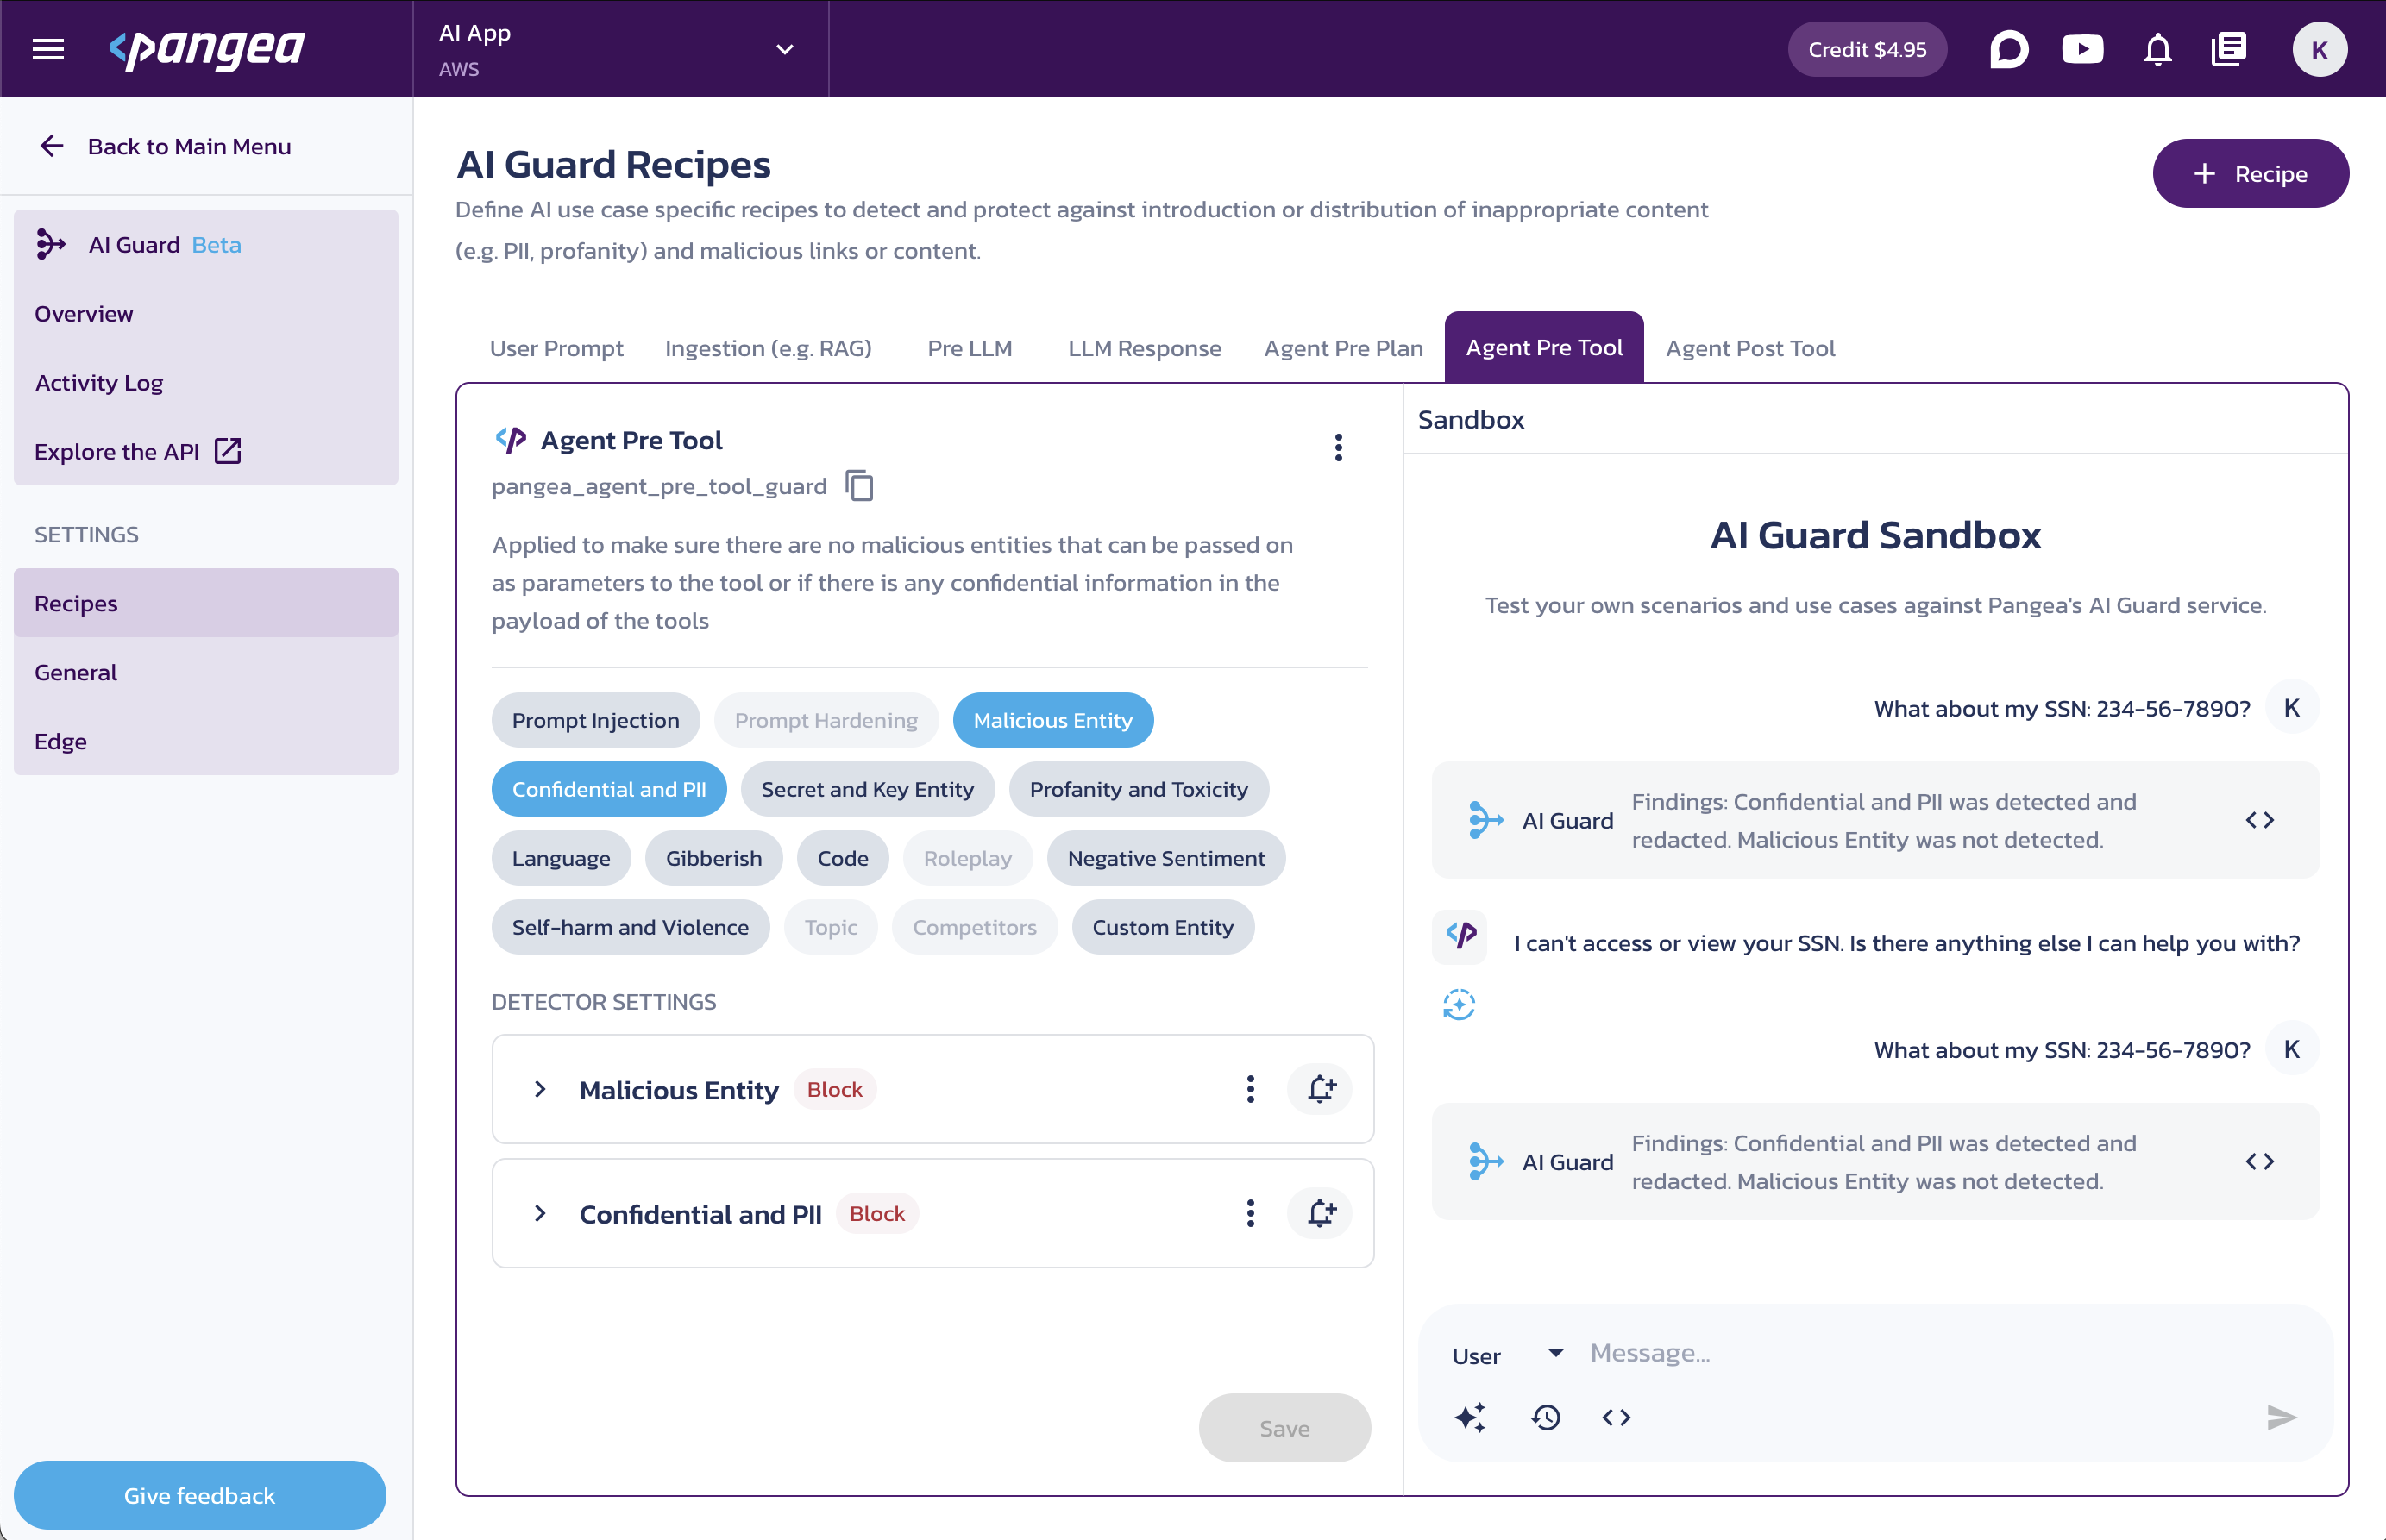Add alert for Confidential and PII detector

coord(1321,1213)
